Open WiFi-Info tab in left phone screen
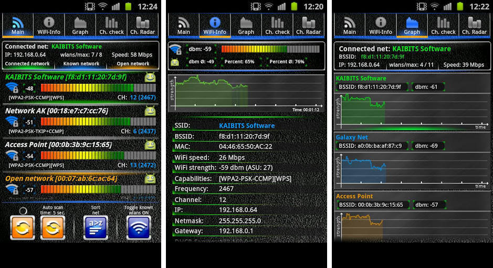Image resolution: width=493 pixels, height=268 pixels. pyautogui.click(x=49, y=26)
